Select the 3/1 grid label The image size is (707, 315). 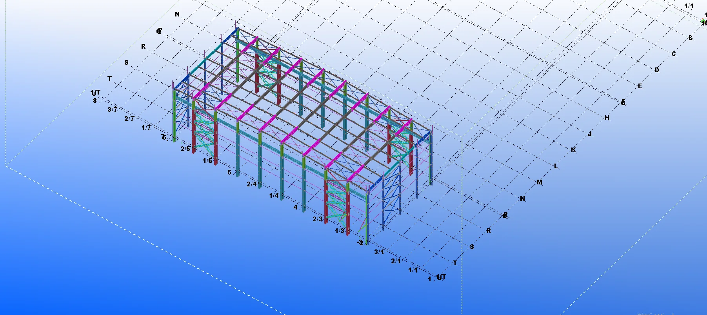click(x=379, y=252)
